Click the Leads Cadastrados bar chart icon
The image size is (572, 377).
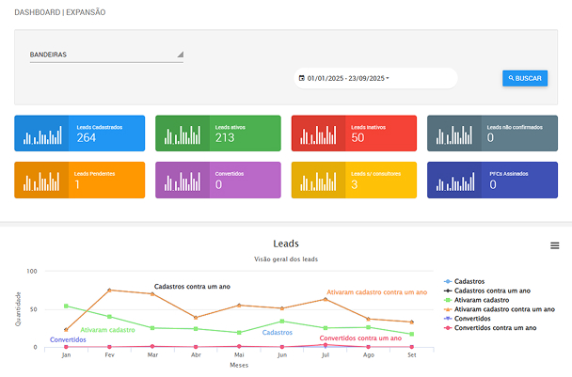[42, 134]
